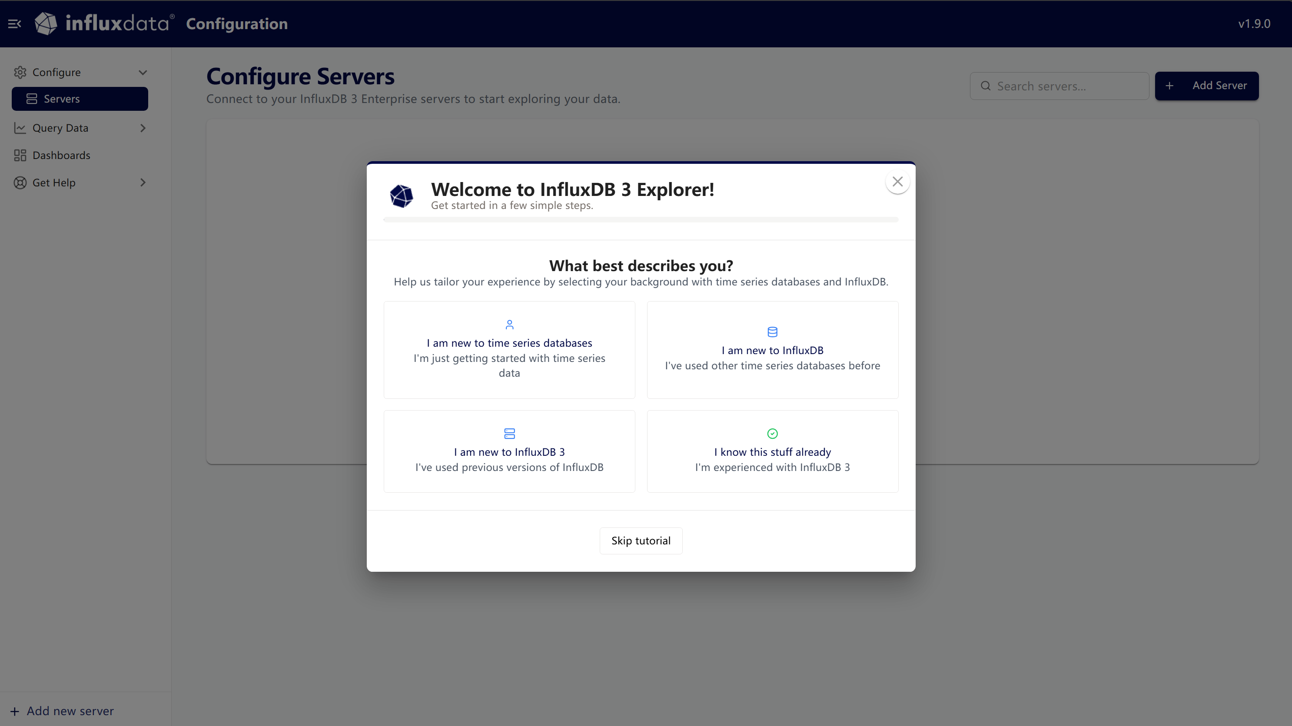The image size is (1292, 726).
Task: Open the Configure menu item
Action: (x=80, y=72)
